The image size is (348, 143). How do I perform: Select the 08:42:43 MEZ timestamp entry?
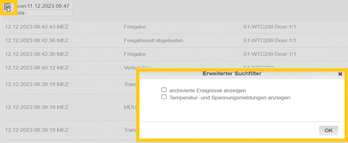(37, 26)
